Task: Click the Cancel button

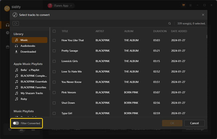Action: [194, 123]
